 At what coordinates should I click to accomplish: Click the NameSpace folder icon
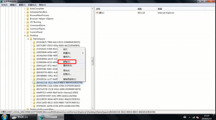(31, 39)
